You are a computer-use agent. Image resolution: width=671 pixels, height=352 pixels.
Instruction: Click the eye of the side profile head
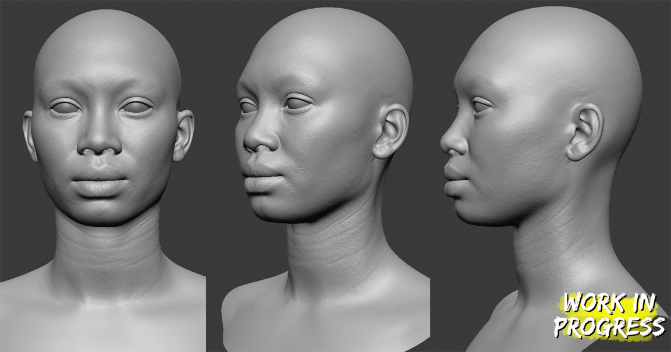pyautogui.click(x=482, y=106)
